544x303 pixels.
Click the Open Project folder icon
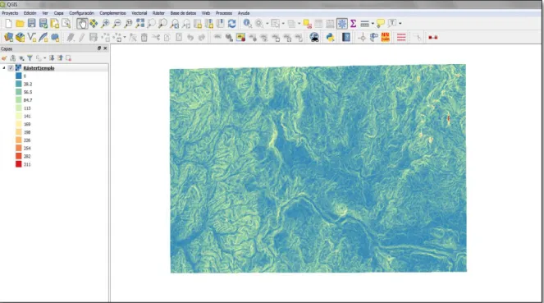(20, 24)
